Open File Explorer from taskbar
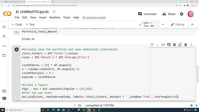Viewport: 199px width, 112px height. tap(58, 110)
